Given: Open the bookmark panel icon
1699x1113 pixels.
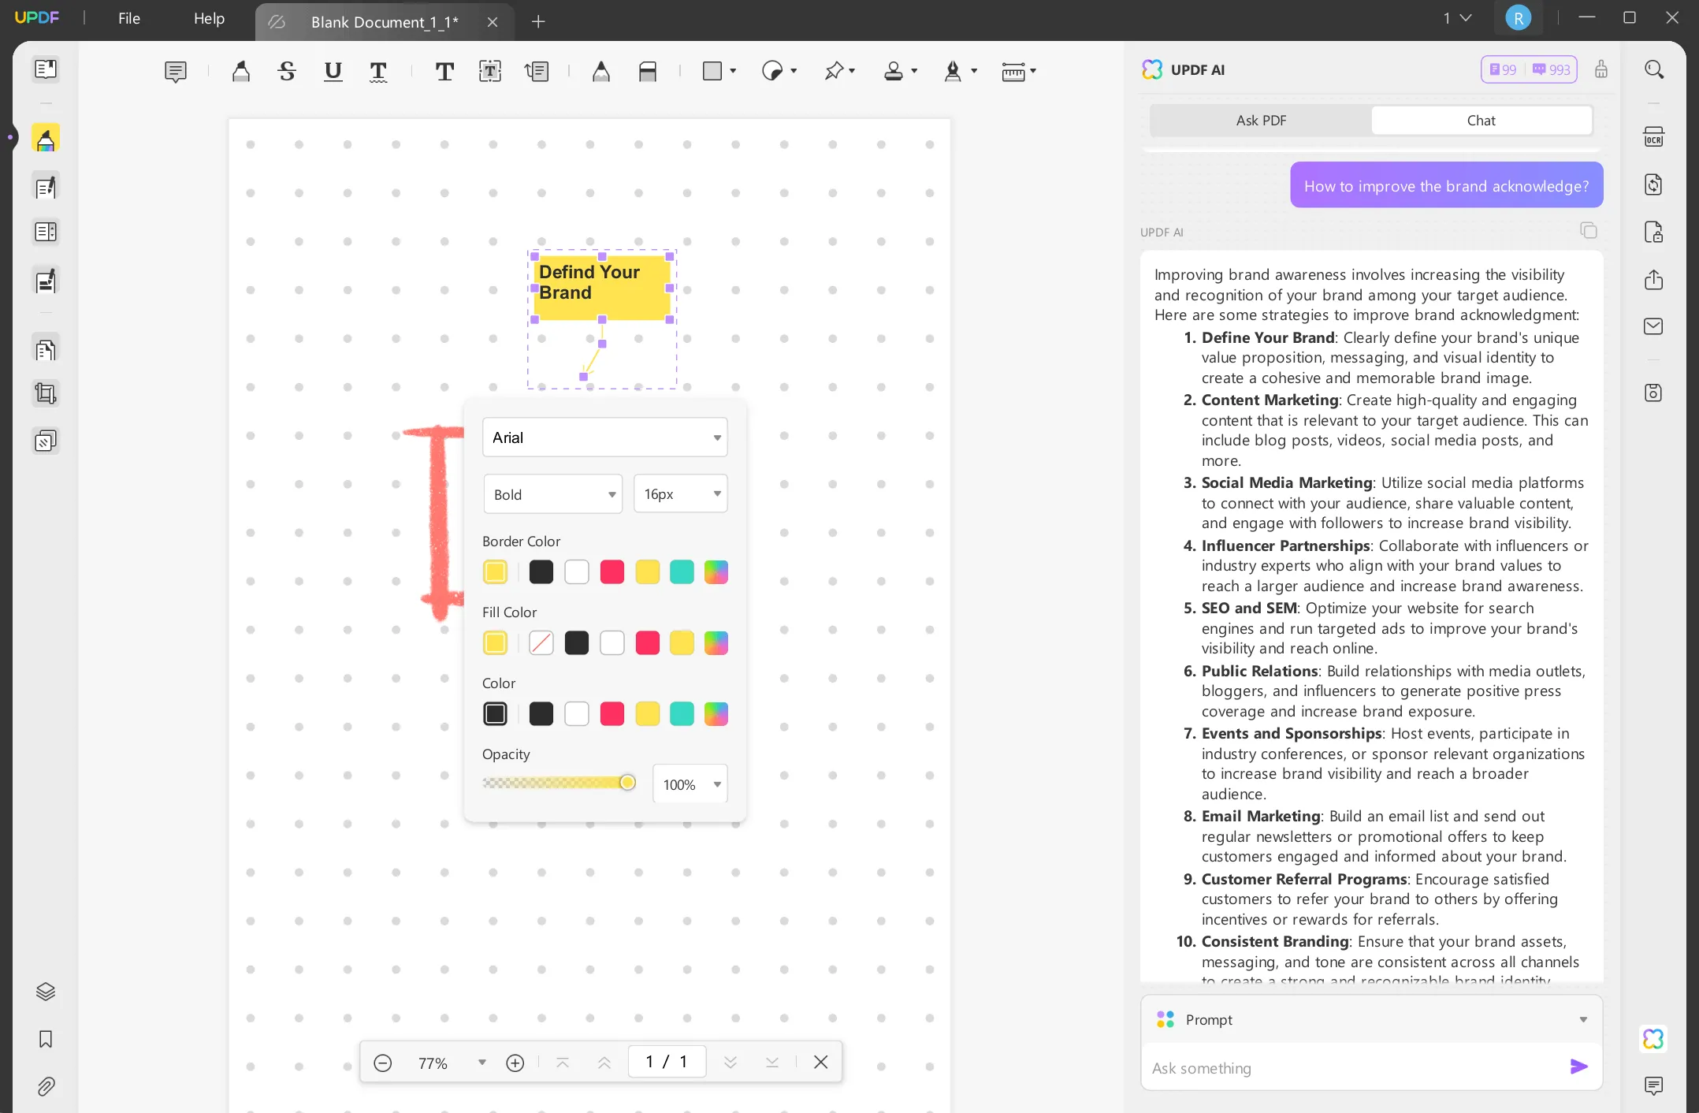Looking at the screenshot, I should [x=46, y=1039].
